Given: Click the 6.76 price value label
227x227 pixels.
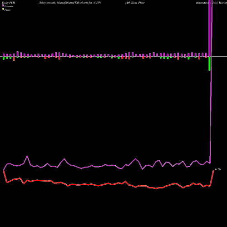Looking at the screenshot, I should tap(218, 169).
